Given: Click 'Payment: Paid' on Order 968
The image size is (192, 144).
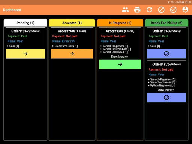Looking at the screenshot, I should coord(158,36).
